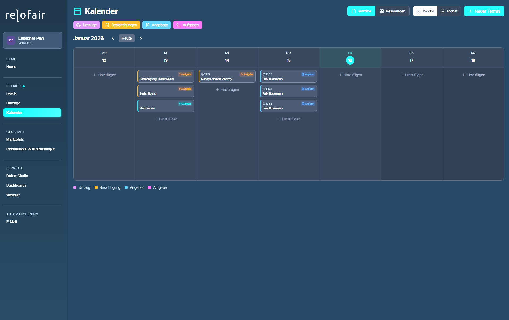
Task: Click the blue Angebot legend swatch
Action: [x=126, y=187]
